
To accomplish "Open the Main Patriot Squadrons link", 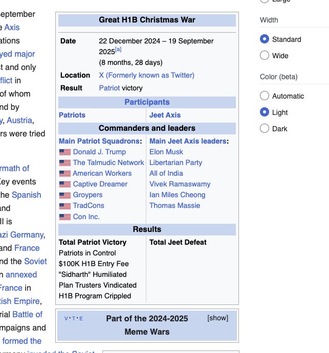I will 99,141.
